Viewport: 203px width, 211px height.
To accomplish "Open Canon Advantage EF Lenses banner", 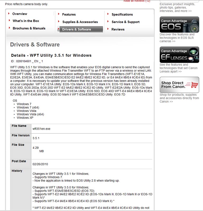I will click(179, 55).
